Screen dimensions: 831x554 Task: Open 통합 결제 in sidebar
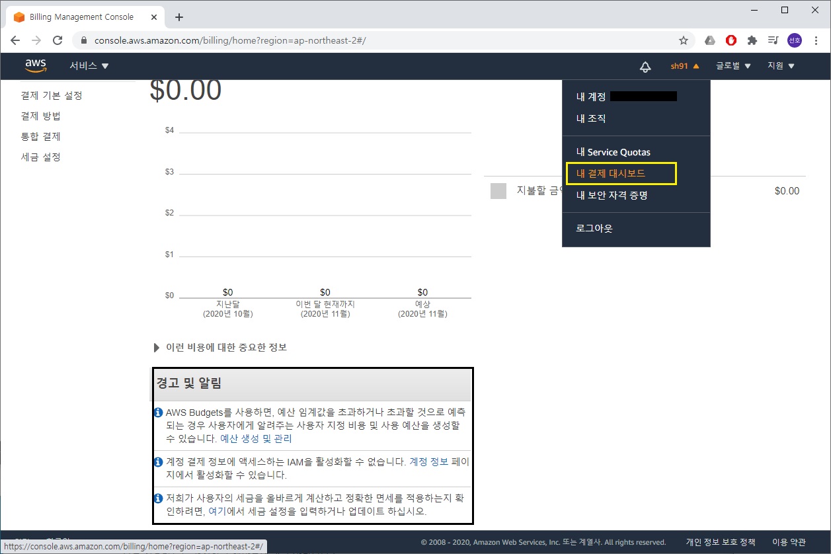(x=41, y=137)
